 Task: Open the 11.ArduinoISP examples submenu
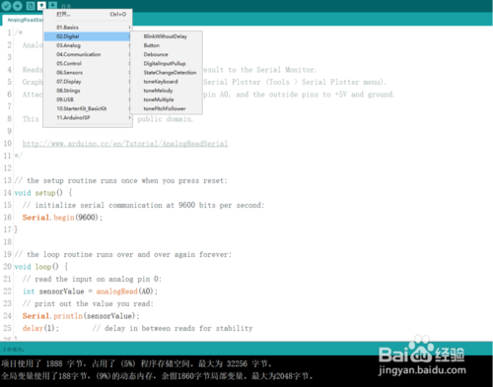pyautogui.click(x=88, y=117)
